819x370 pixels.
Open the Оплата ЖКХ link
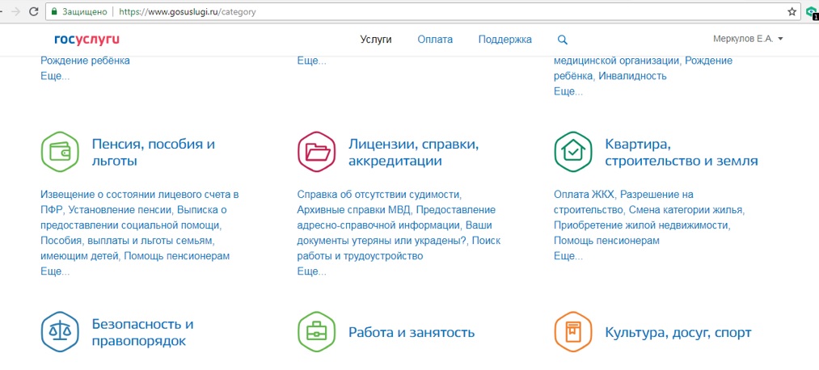[x=584, y=195]
